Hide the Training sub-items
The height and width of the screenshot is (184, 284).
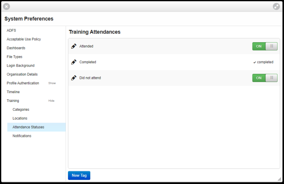click(51, 101)
